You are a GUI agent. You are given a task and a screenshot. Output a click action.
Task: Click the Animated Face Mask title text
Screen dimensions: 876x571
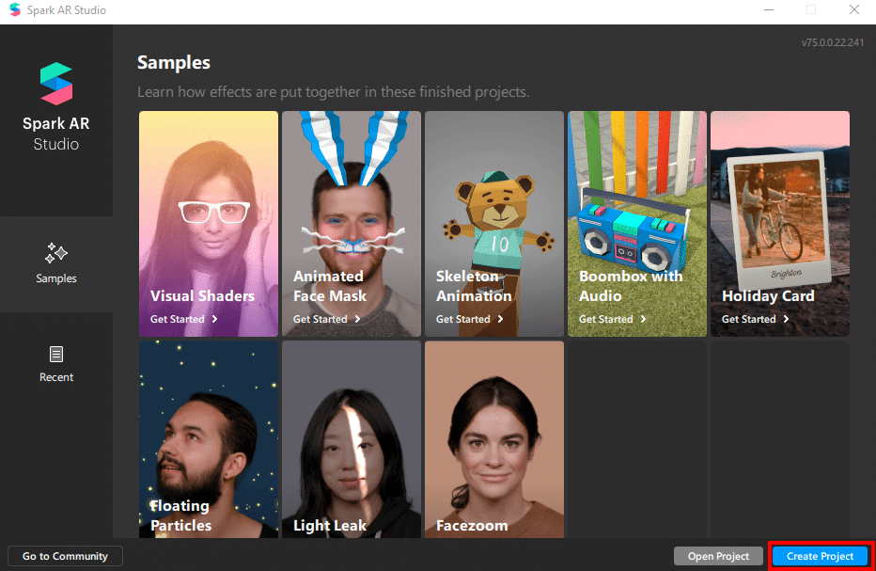[x=330, y=286]
